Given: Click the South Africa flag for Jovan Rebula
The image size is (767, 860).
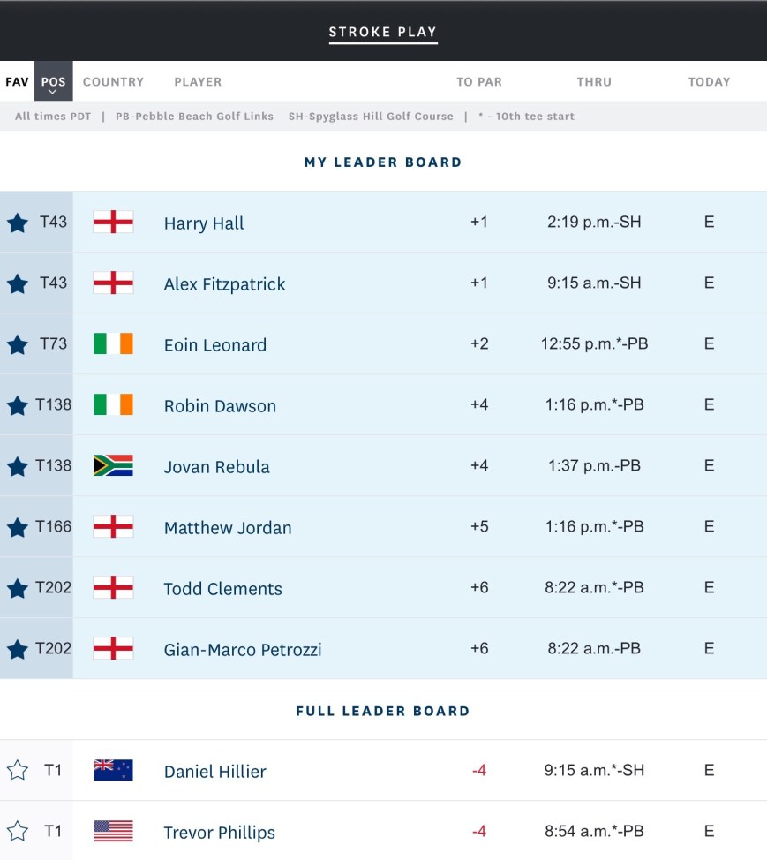Looking at the screenshot, I should tap(113, 466).
